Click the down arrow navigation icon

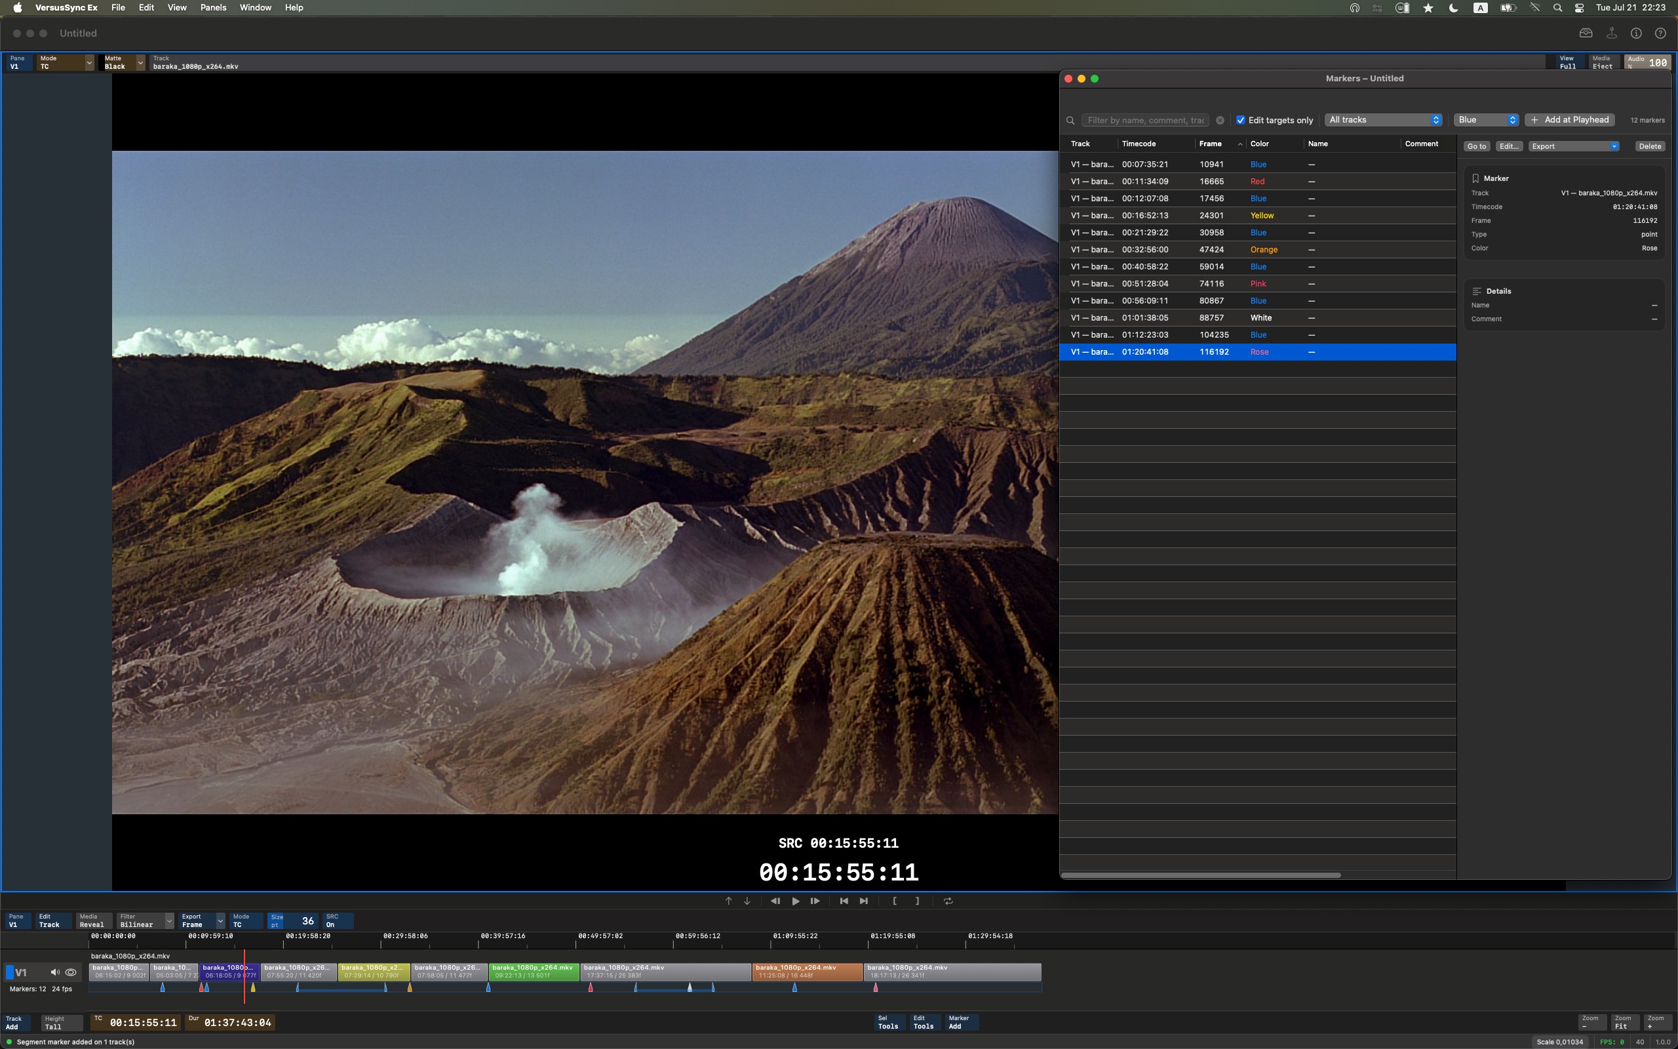click(x=747, y=901)
